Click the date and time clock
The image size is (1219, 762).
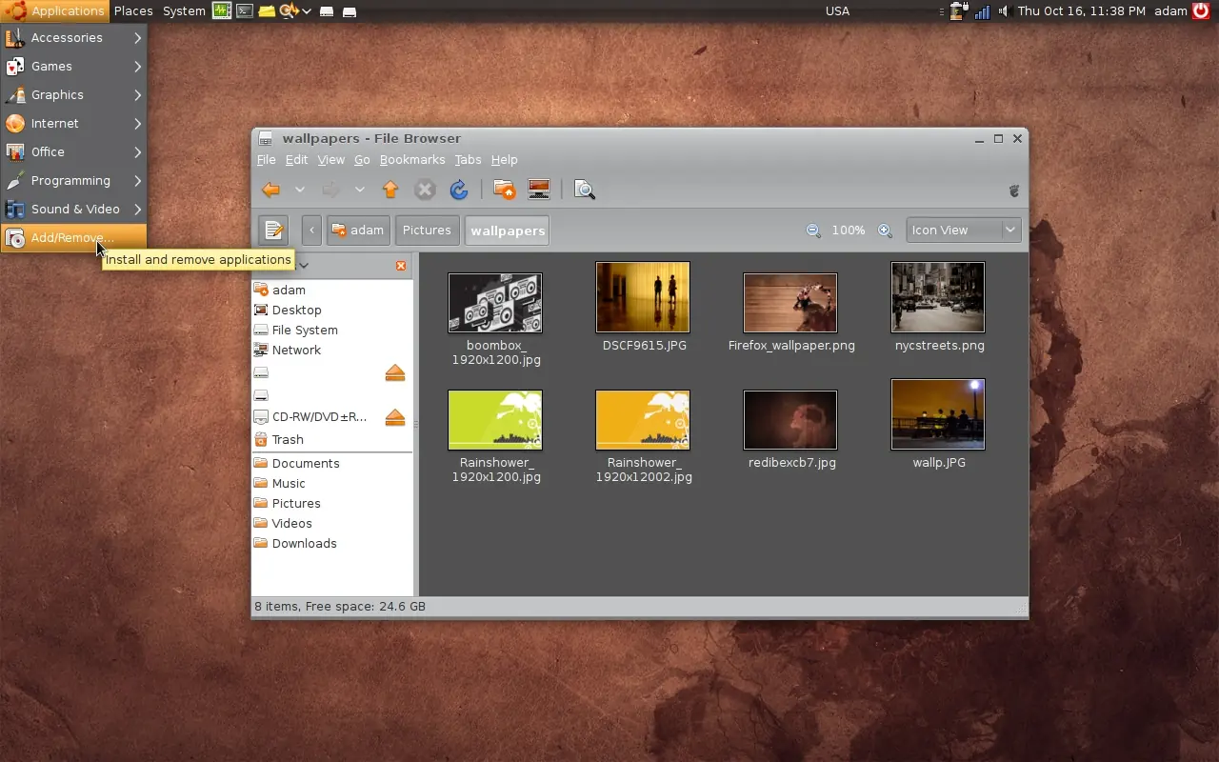tap(1081, 11)
